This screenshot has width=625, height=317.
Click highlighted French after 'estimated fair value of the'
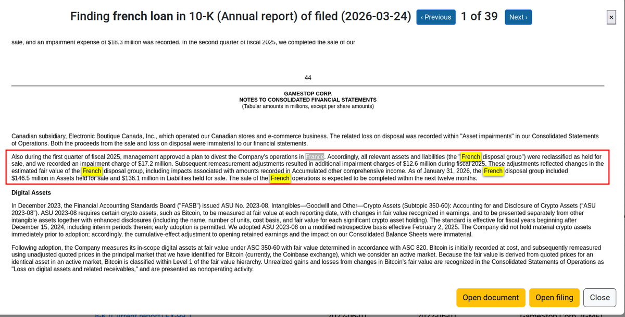92,171
